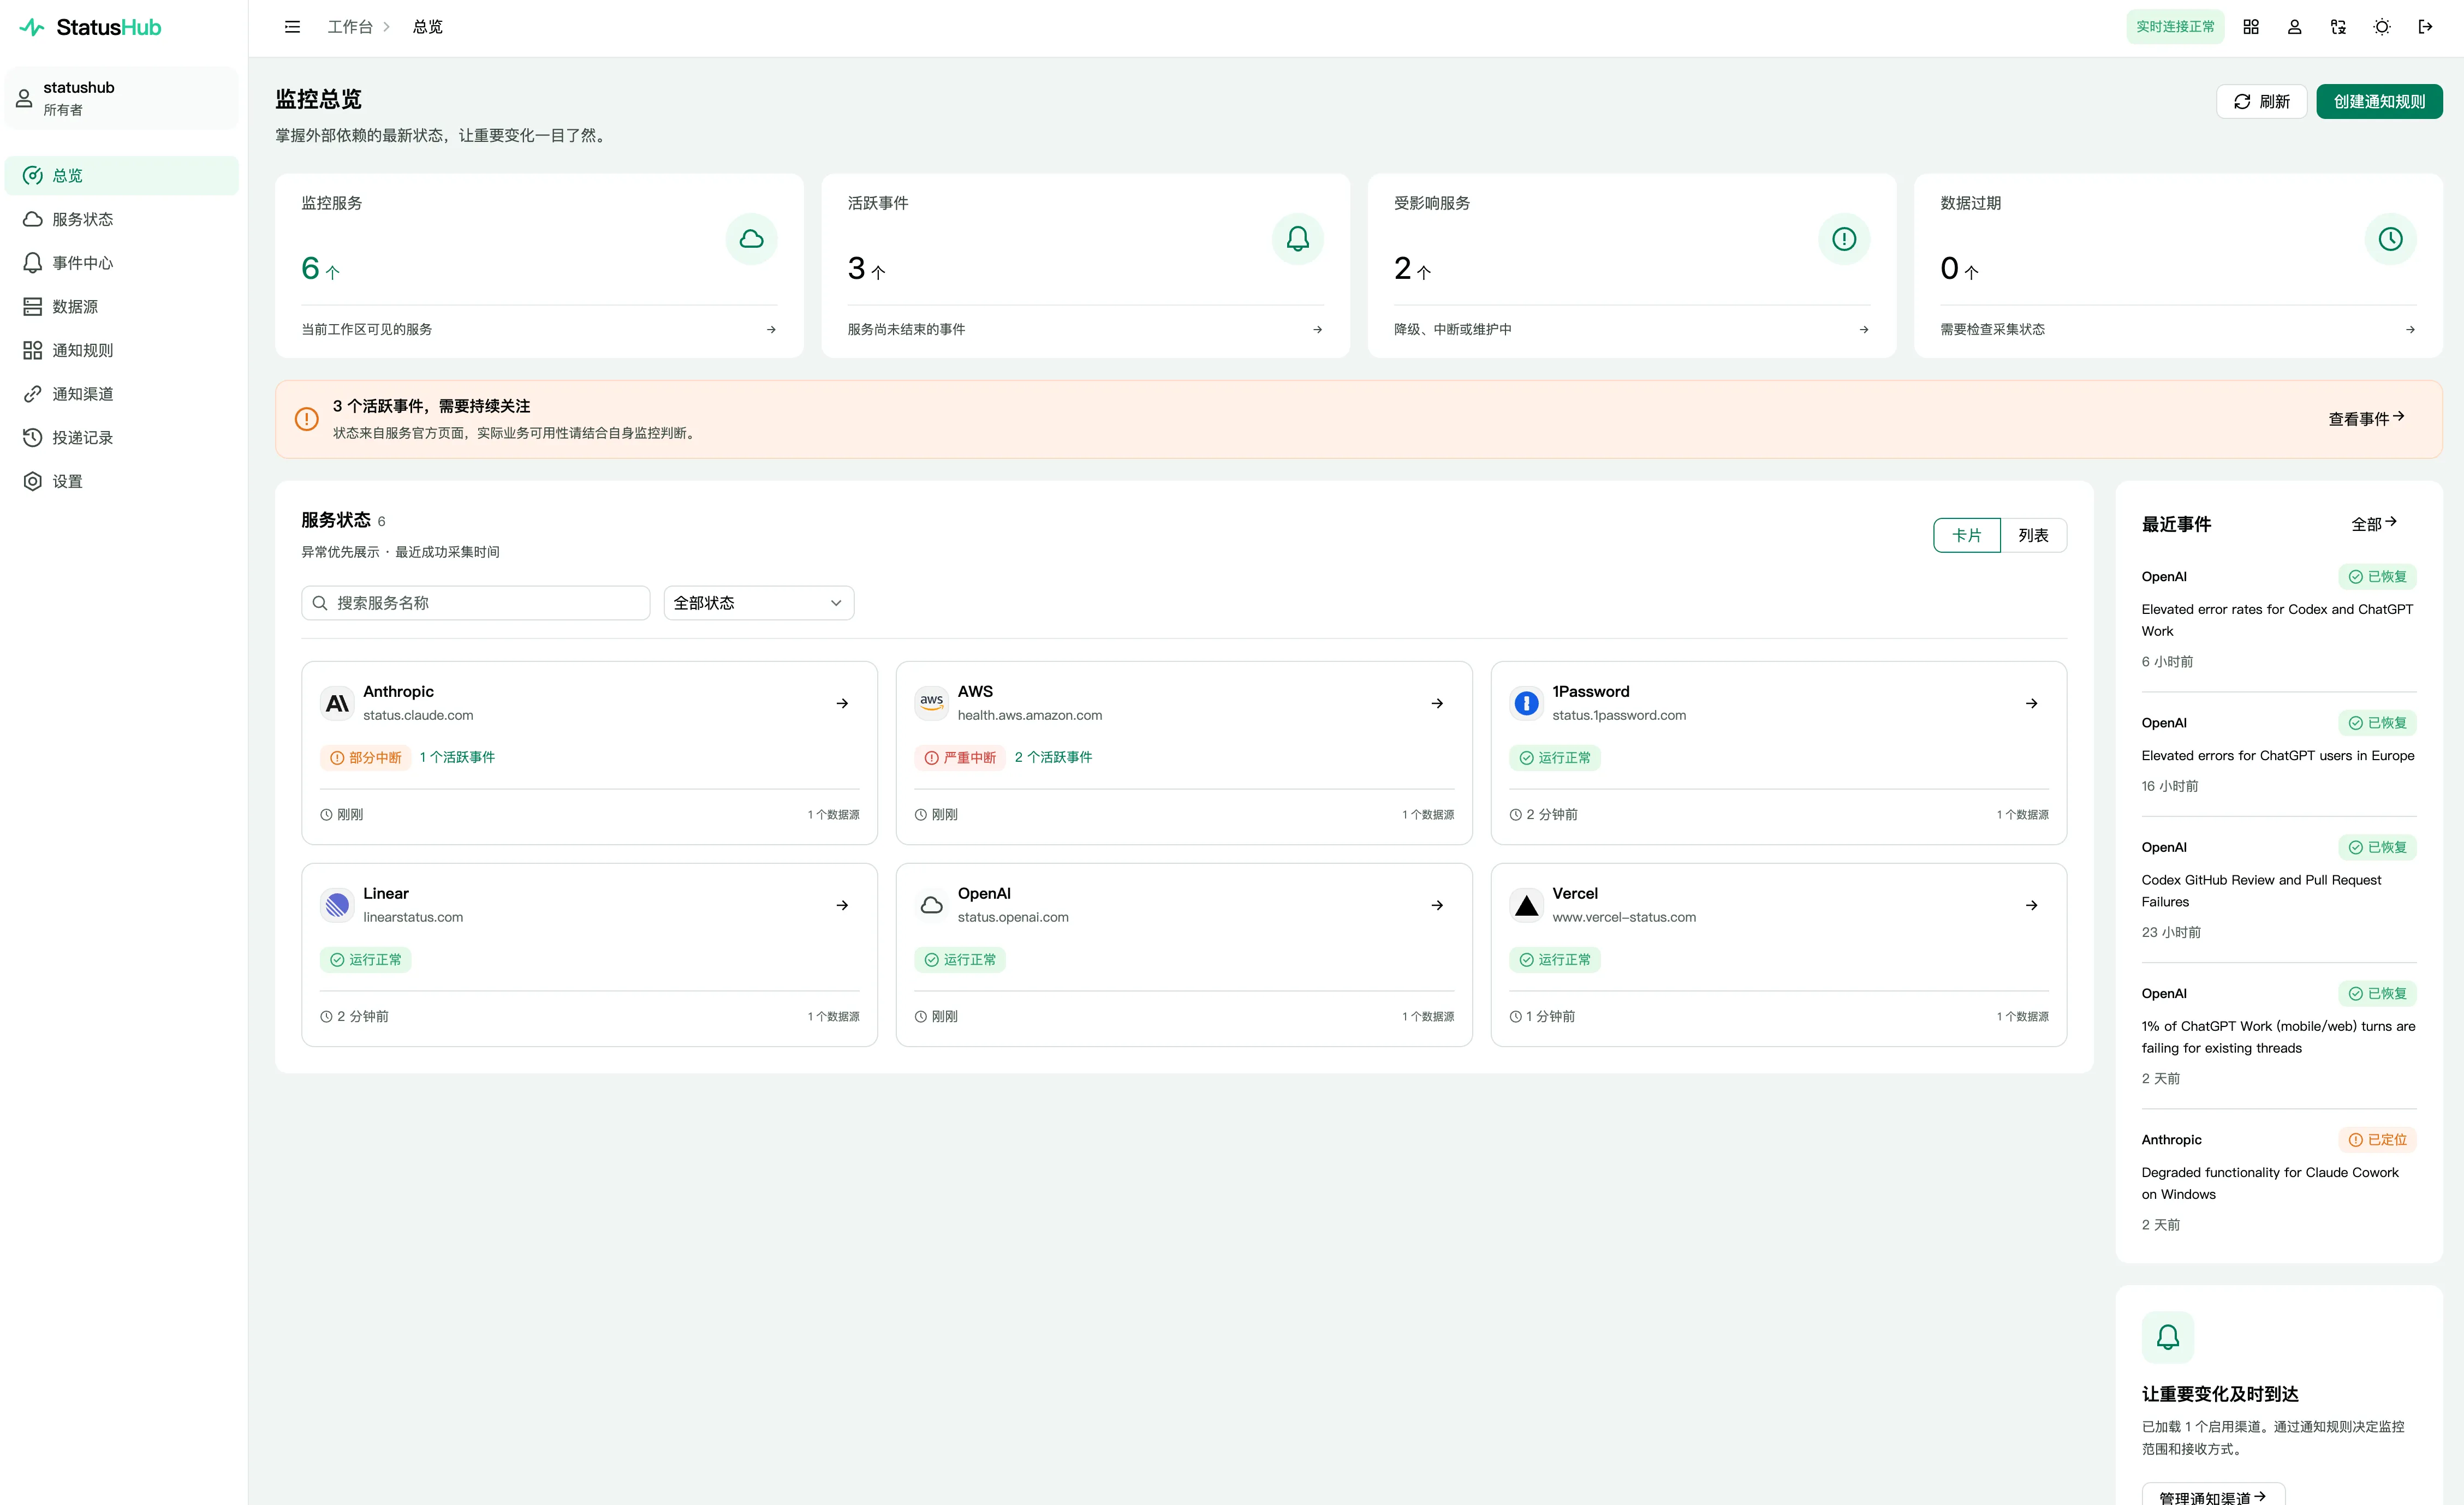
Task: Click the 严重中断 status badge on AWS
Action: 960,757
